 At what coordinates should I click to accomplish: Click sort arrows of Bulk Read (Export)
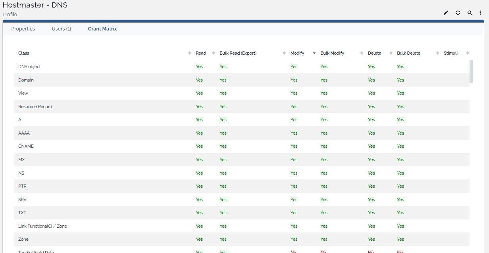284,53
